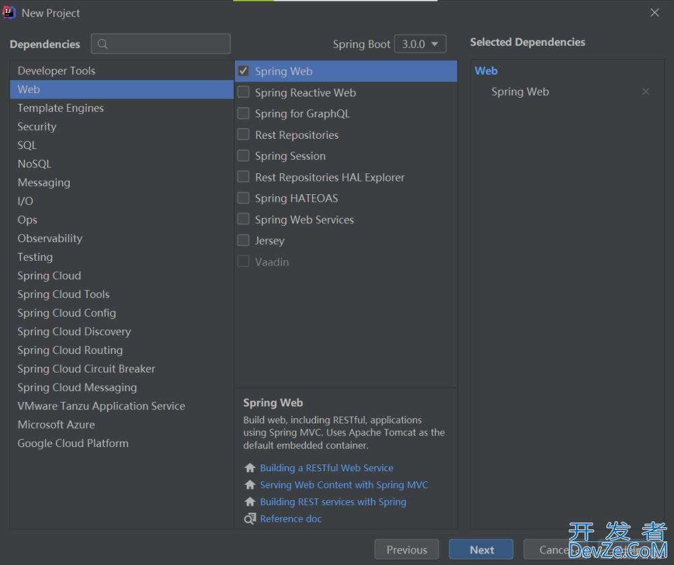
Task: Open the Reference doc link
Action: coord(290,519)
